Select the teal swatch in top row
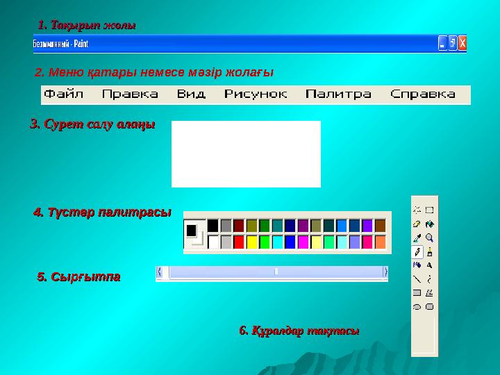 pyautogui.click(x=277, y=226)
